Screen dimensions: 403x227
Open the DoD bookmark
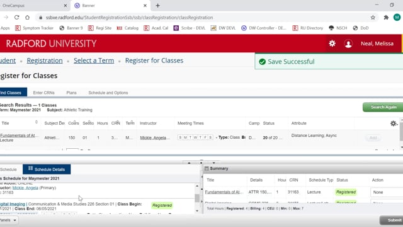361,28
